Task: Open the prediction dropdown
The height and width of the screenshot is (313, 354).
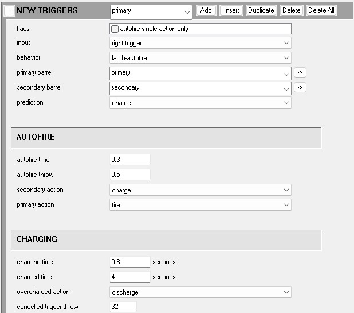Action: point(200,103)
